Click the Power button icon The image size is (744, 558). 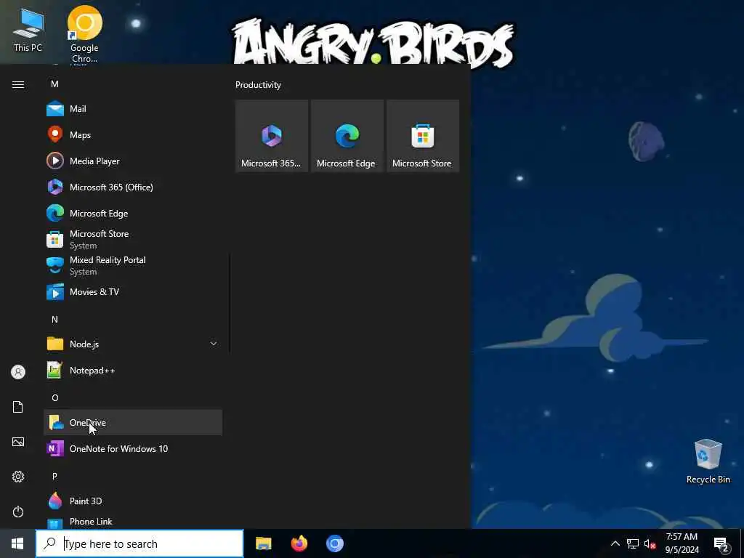pos(18,511)
